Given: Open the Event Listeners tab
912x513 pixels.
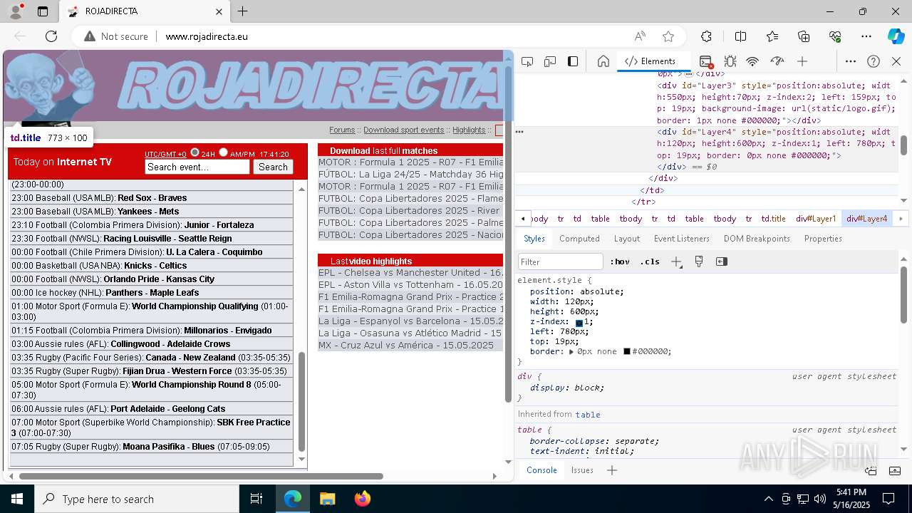Looking at the screenshot, I should click(682, 239).
